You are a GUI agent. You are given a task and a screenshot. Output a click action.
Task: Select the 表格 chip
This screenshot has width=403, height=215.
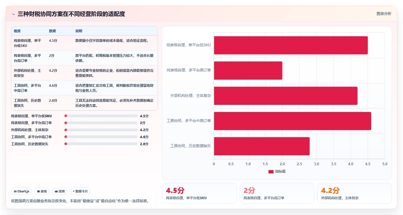(42, 191)
